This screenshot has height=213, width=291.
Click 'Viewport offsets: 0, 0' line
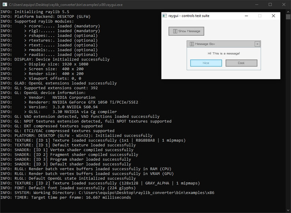click(x=40, y=78)
